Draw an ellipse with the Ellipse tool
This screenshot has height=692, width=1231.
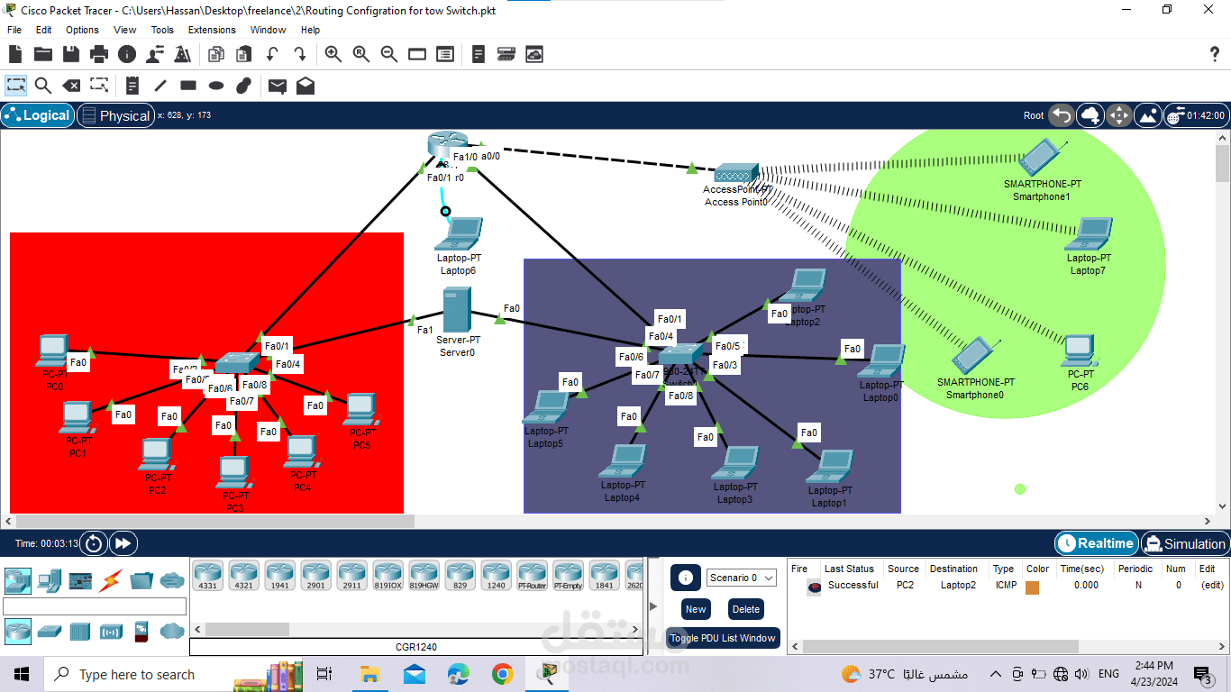[216, 86]
